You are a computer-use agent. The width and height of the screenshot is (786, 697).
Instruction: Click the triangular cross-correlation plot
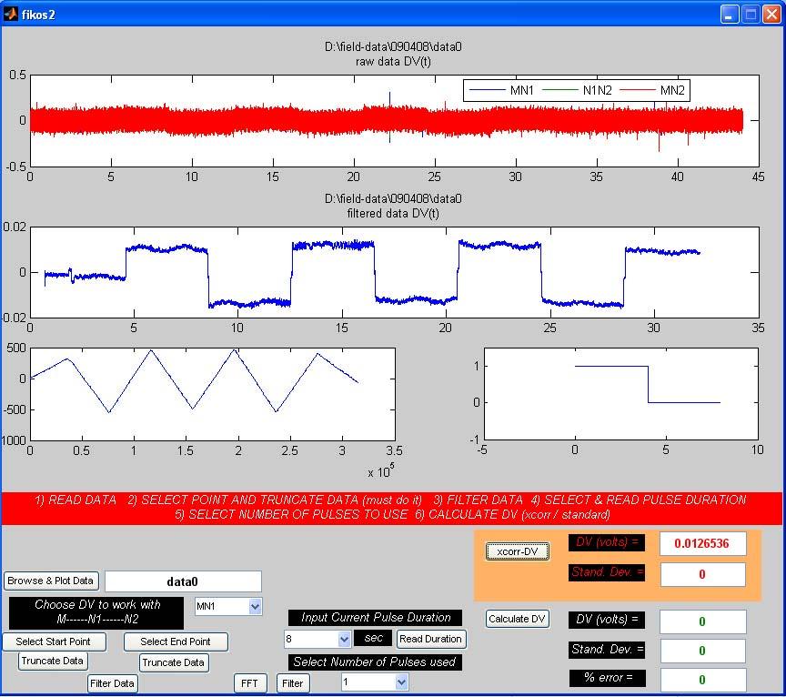(213, 394)
